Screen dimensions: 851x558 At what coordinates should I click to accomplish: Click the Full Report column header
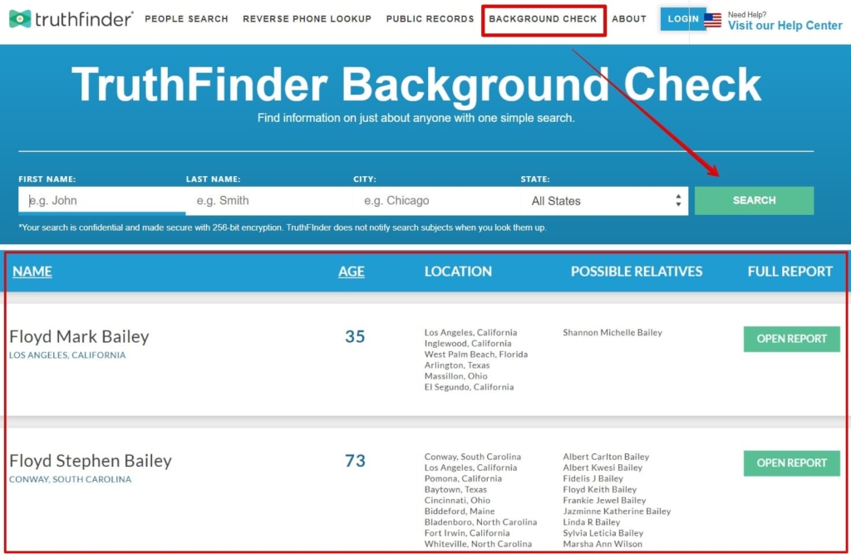[790, 272]
